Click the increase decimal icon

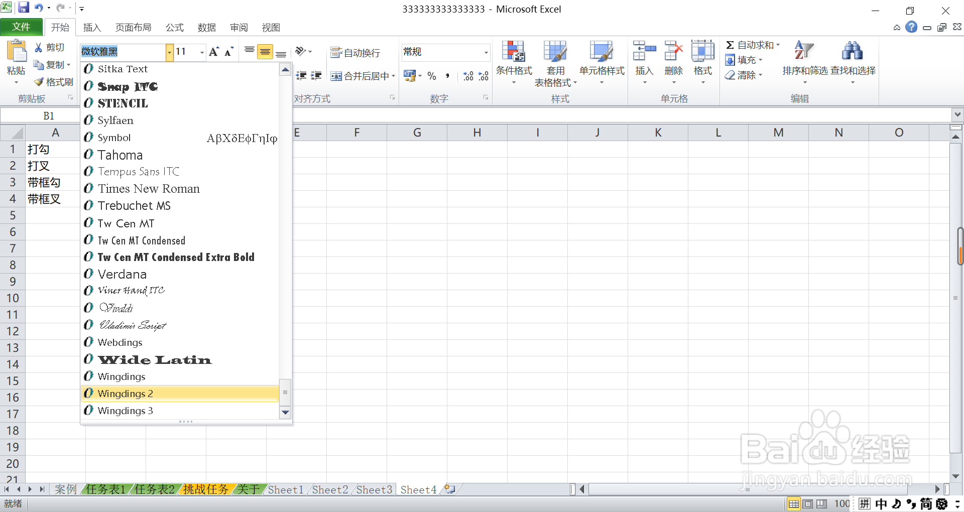pyautogui.click(x=468, y=76)
